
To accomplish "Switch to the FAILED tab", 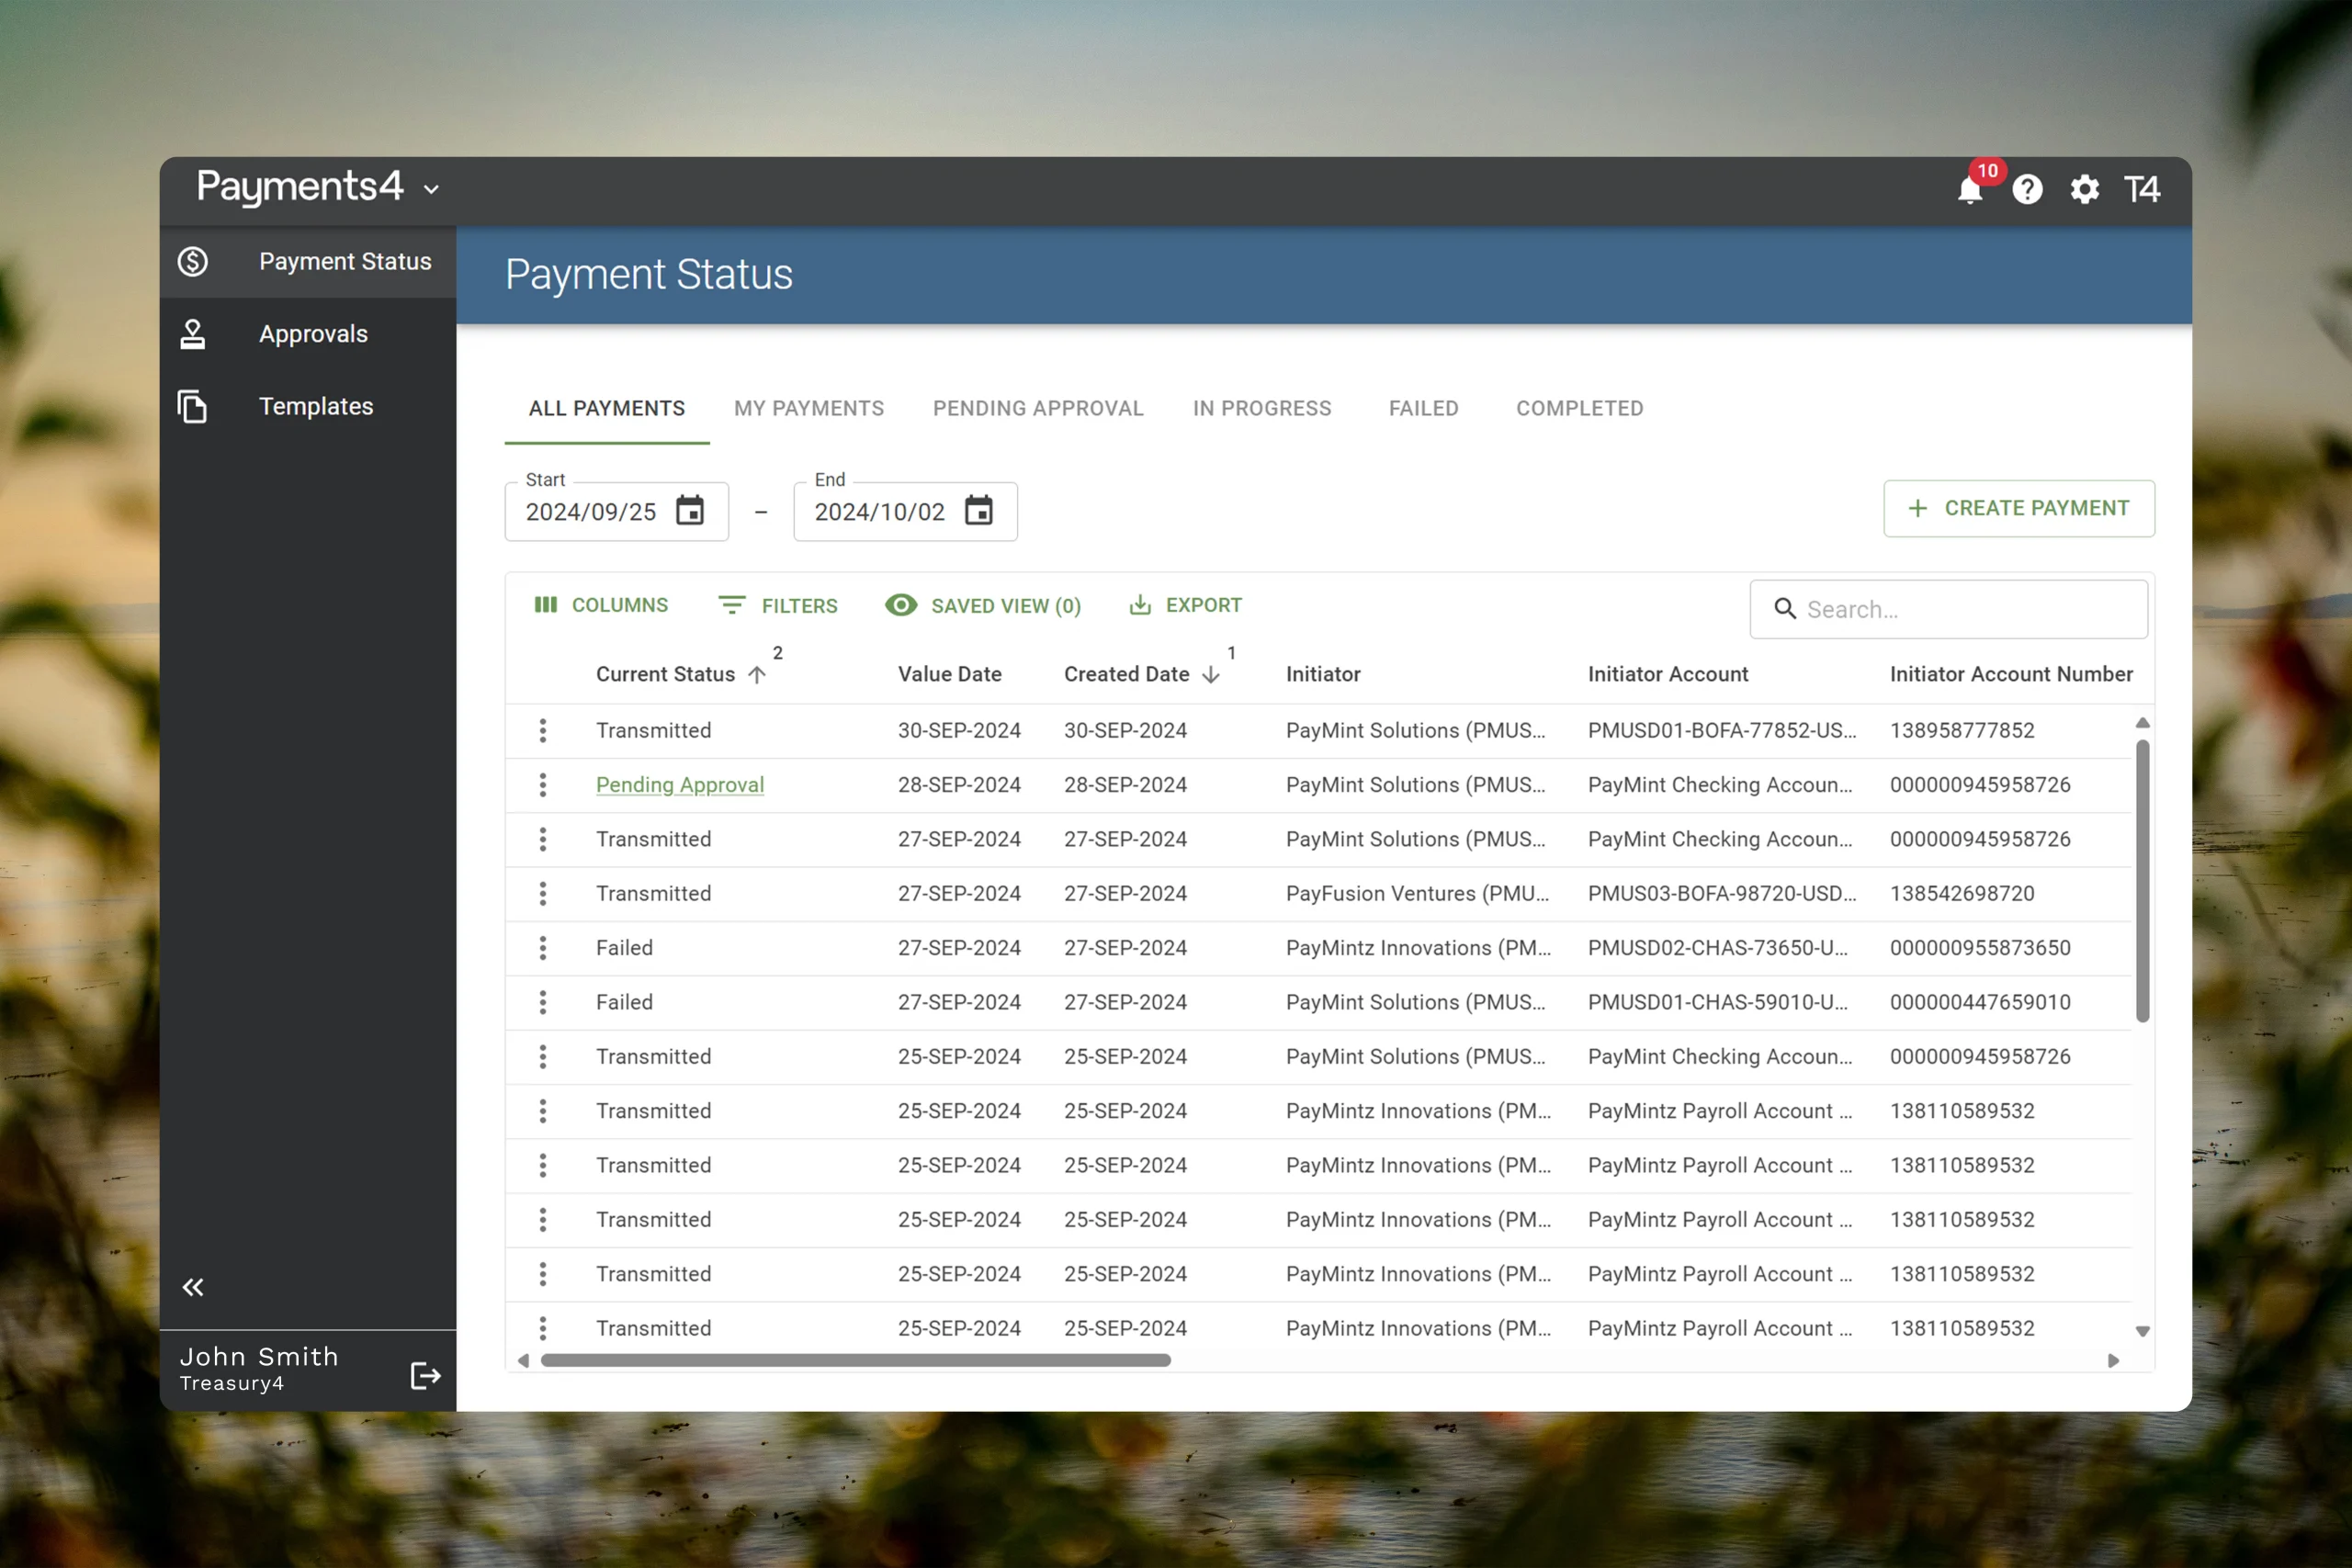I will tap(1423, 408).
